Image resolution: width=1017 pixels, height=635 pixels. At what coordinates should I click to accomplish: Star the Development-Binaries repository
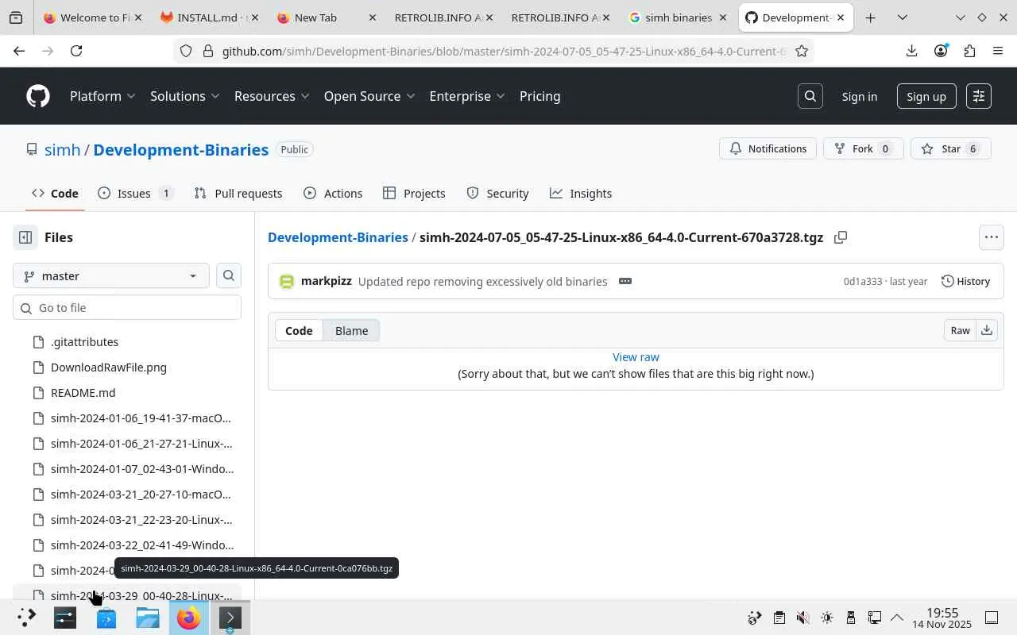coord(951,148)
